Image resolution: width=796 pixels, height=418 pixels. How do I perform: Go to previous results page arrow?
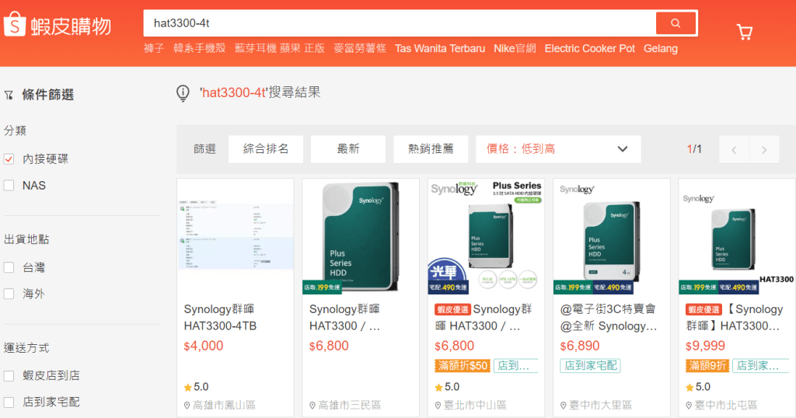tap(734, 150)
